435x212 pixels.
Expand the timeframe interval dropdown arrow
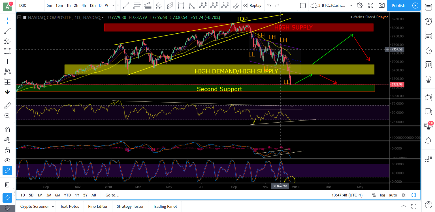tap(113, 5)
